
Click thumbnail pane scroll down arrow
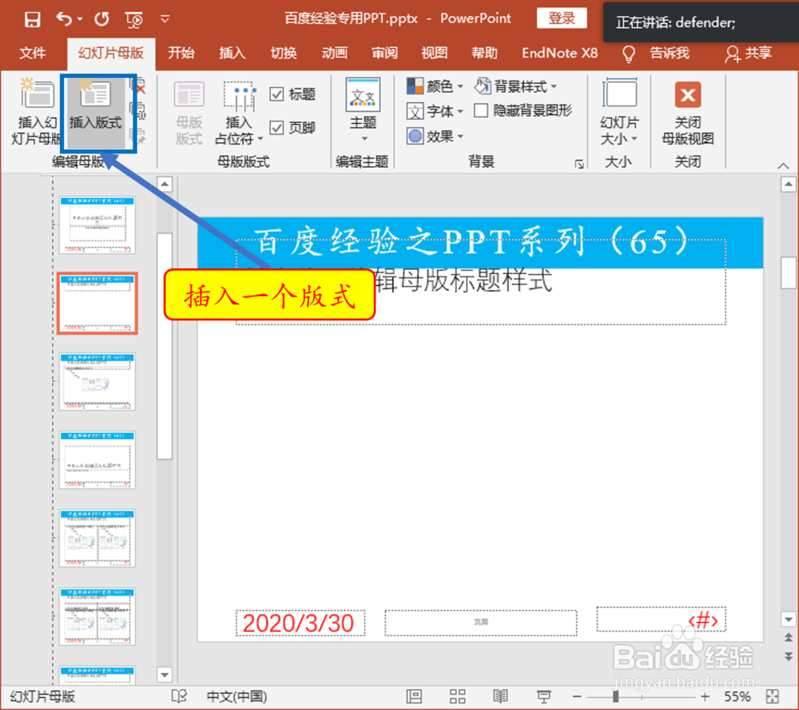point(165,675)
